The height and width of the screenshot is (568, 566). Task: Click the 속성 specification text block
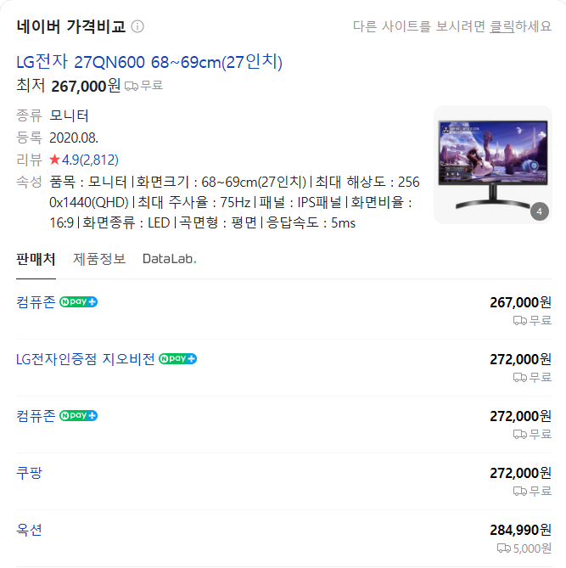coord(234,202)
